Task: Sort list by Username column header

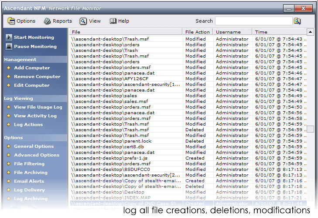Action: tap(228, 32)
